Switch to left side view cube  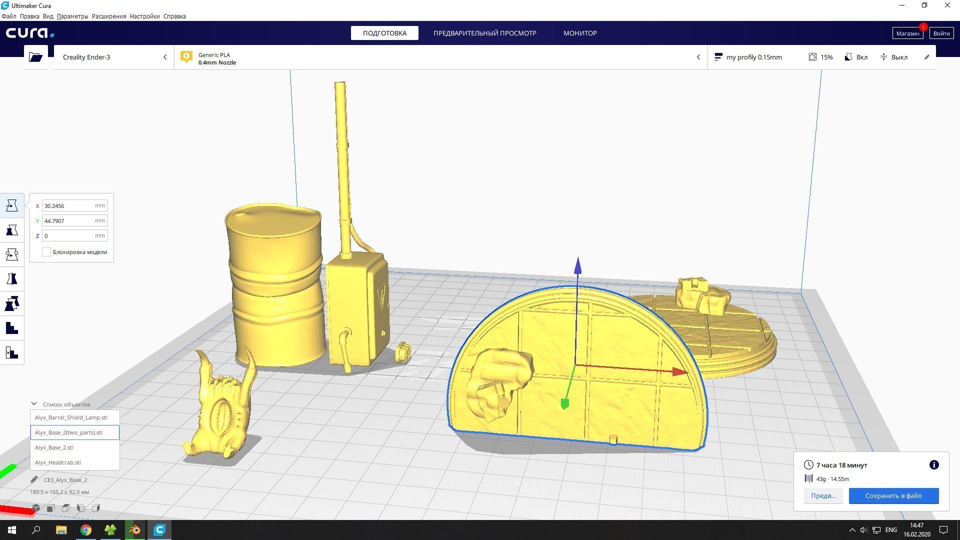(80, 508)
